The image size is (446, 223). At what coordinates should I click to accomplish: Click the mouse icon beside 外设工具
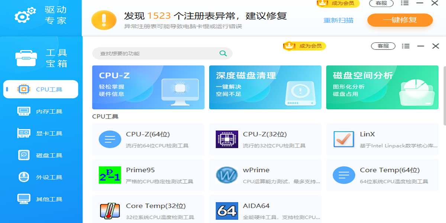[24, 177]
